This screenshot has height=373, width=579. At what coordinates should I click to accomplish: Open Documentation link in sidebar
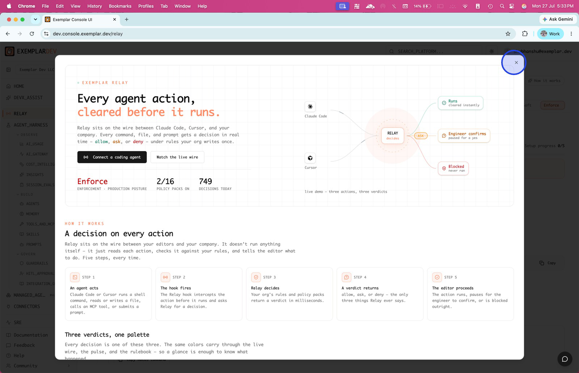30,335
